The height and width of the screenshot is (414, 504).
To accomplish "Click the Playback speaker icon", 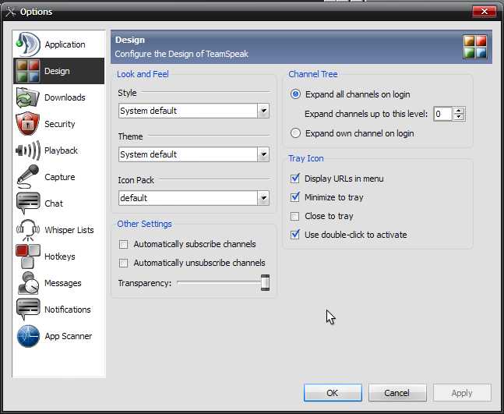I will [28, 150].
